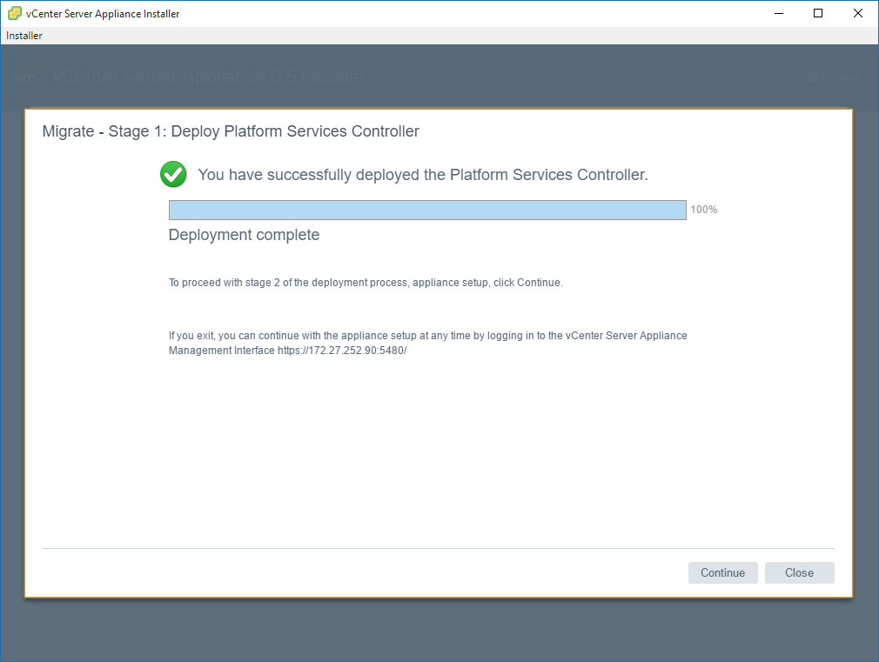Click the dimmed vm logo in header
879x662 pixels.
(25, 77)
